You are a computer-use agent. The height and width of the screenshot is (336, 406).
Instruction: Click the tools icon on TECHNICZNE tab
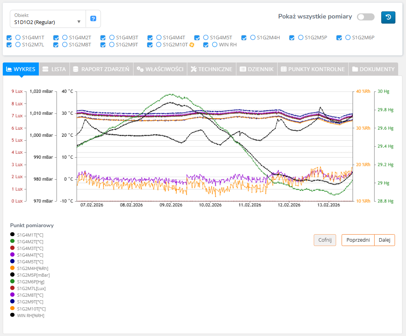[x=193, y=69]
